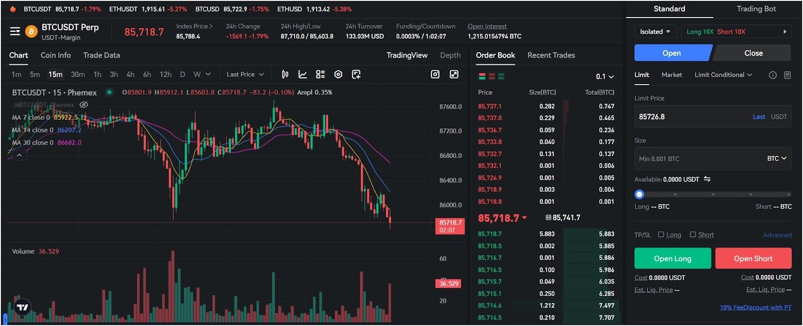Click the Open Long button
The width and height of the screenshot is (803, 326).
(x=673, y=258)
